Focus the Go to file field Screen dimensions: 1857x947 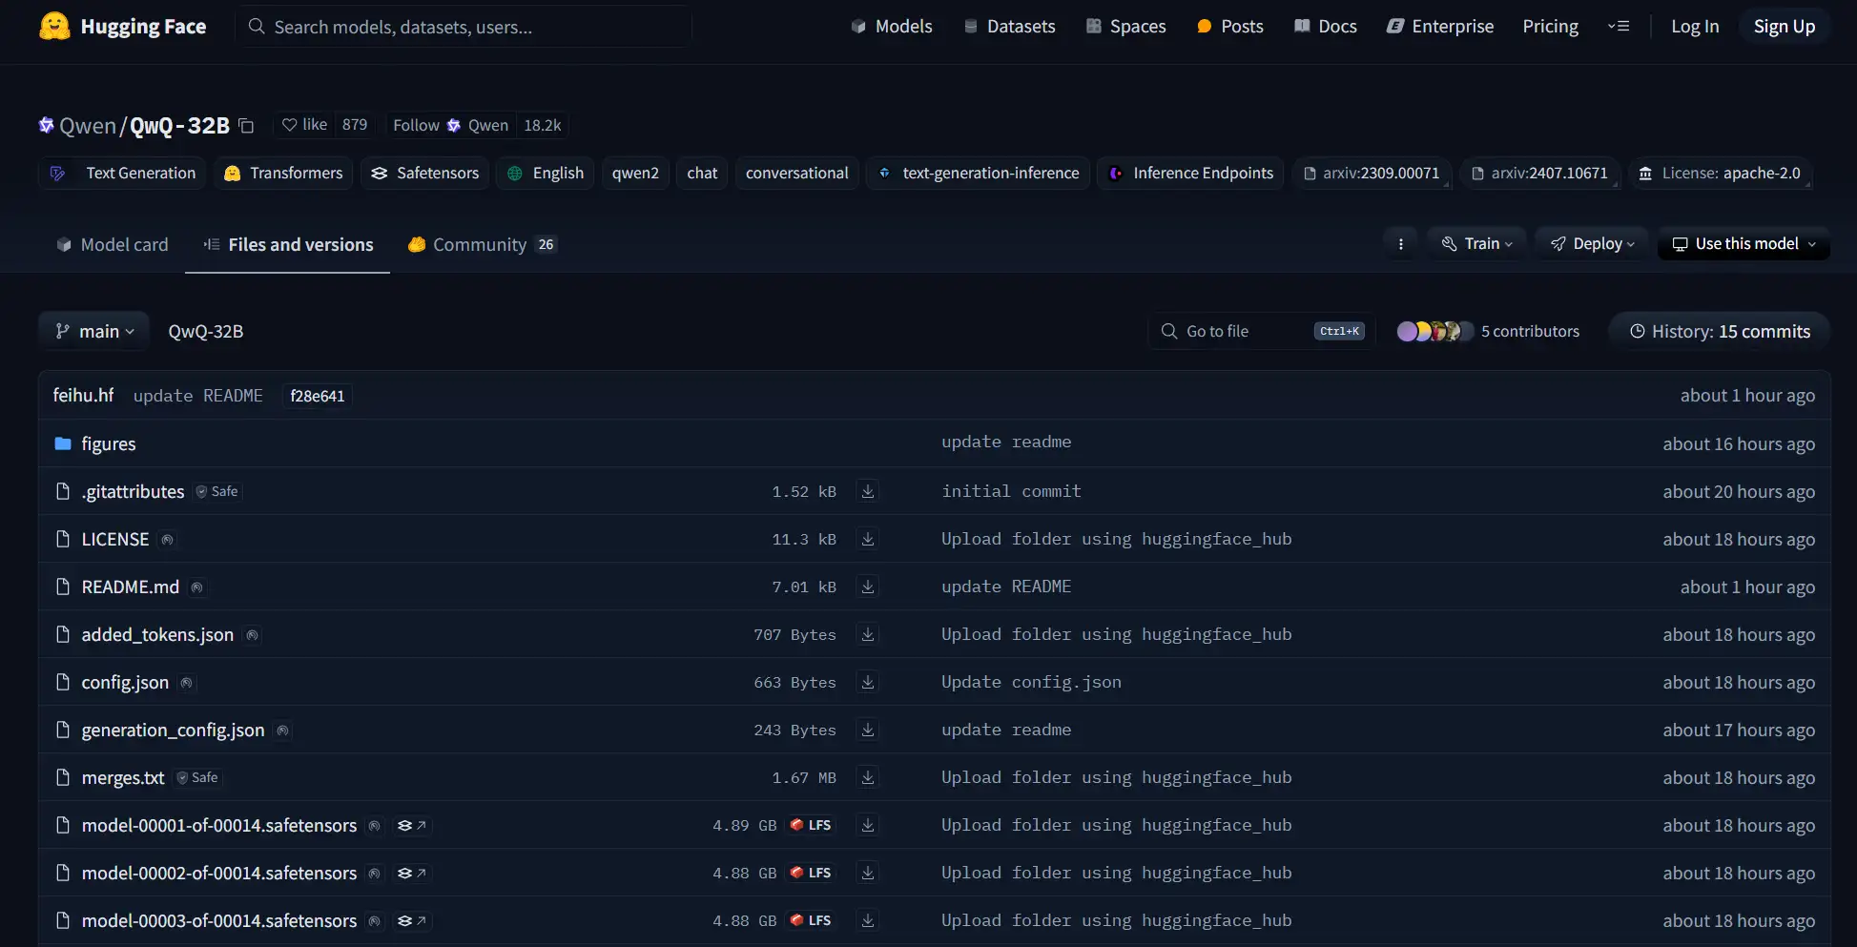tap(1262, 331)
